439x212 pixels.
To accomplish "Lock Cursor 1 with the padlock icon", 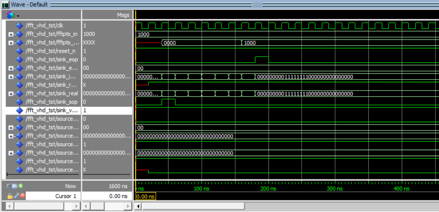I will point(10,196).
